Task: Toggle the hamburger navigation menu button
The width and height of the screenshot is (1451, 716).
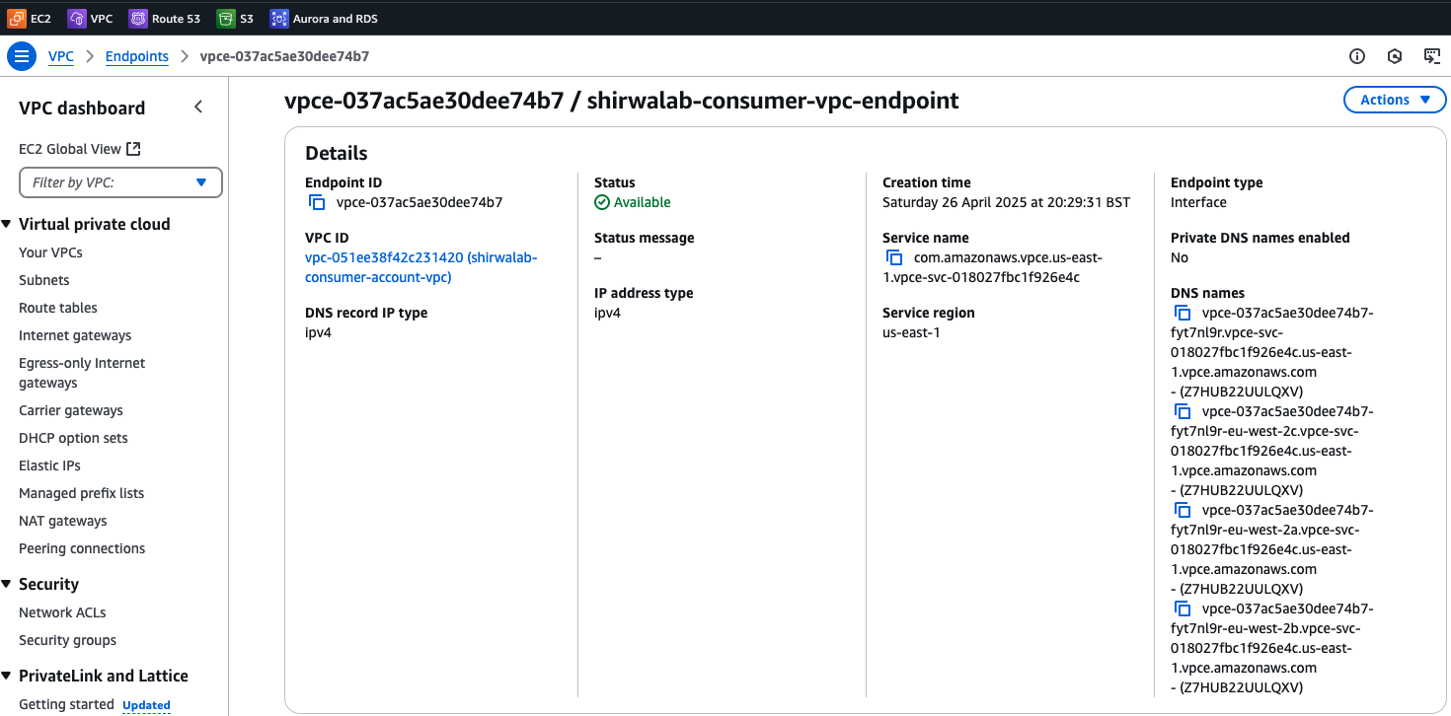Action: pyautogui.click(x=22, y=56)
